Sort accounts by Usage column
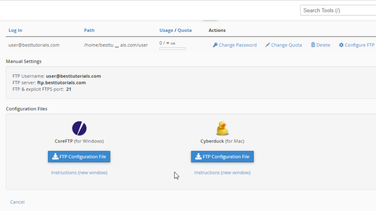 pyautogui.click(x=166, y=30)
